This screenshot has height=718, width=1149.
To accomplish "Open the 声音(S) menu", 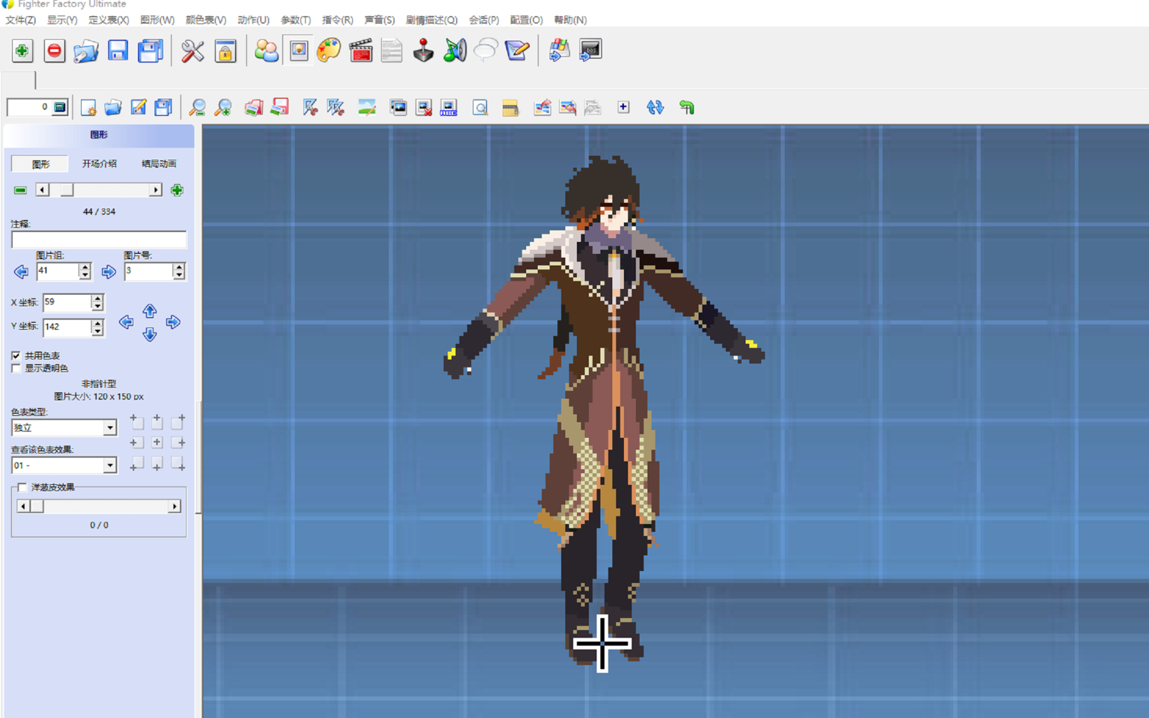I will (379, 20).
